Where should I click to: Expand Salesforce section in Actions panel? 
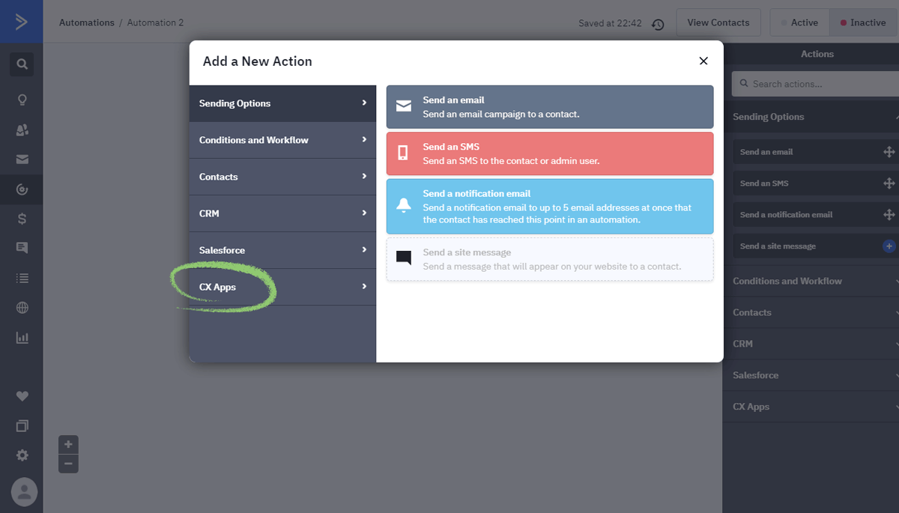coord(812,375)
